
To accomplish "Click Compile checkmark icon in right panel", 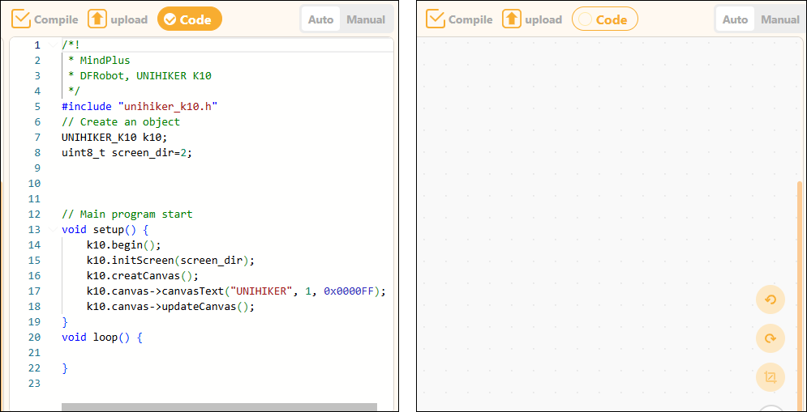I will coord(436,19).
